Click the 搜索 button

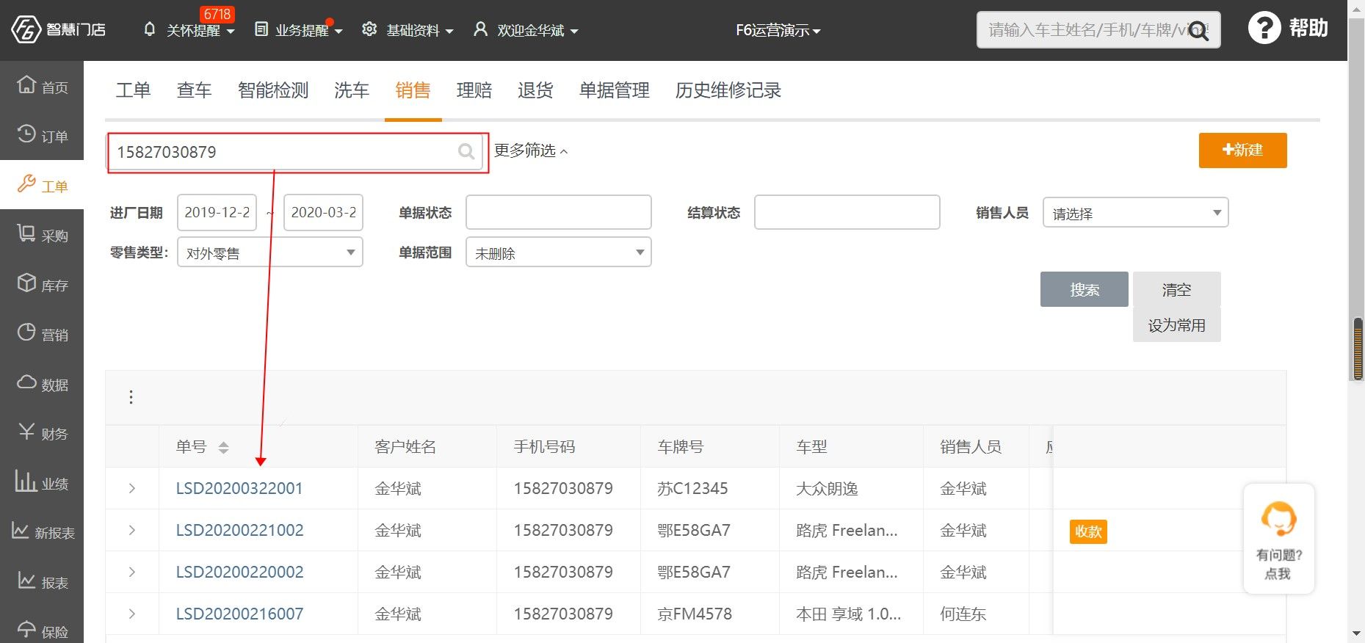click(1084, 289)
